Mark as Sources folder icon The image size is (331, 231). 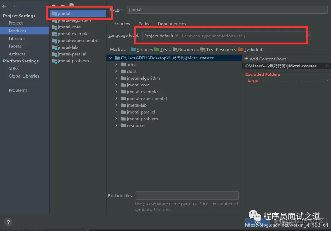(x=133, y=49)
